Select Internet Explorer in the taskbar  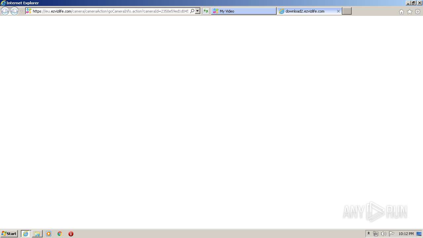point(26,234)
